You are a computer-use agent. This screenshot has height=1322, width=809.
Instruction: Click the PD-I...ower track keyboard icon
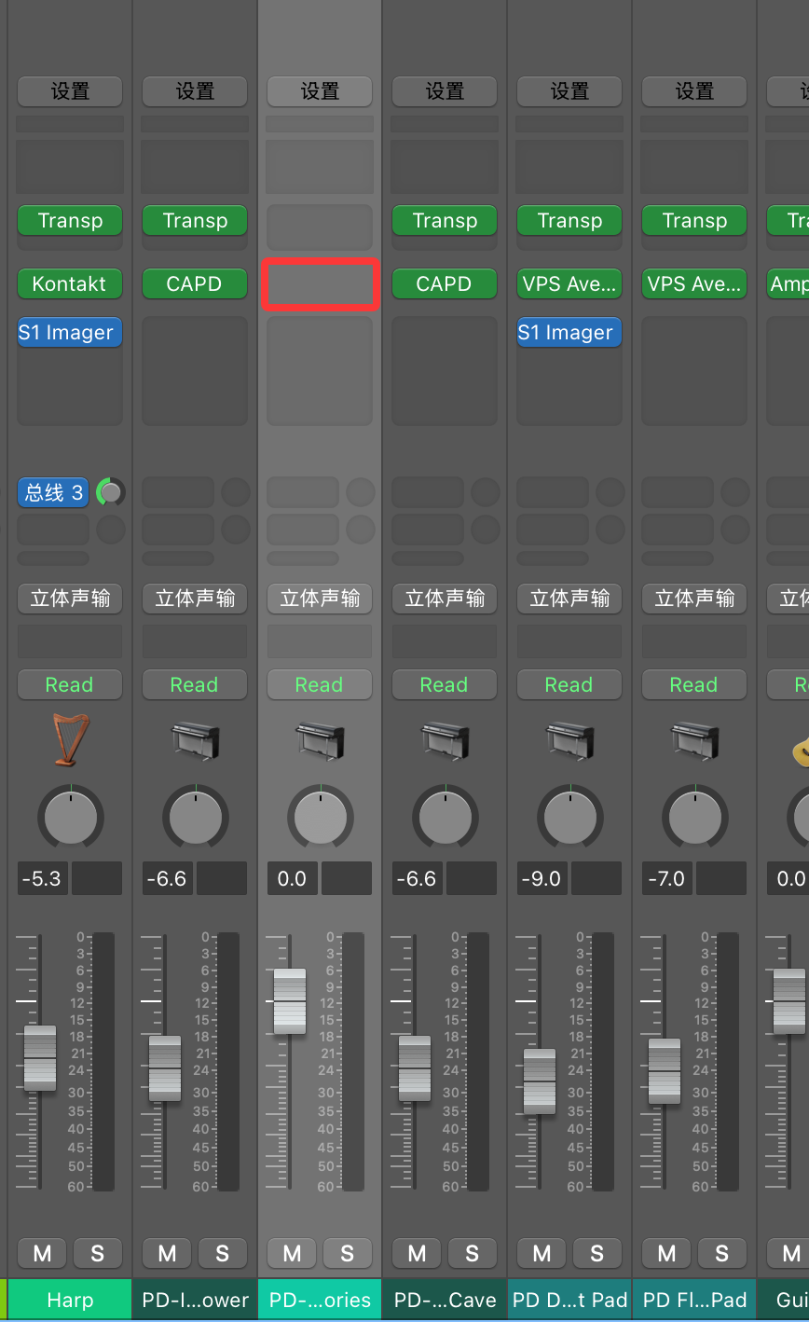coord(195,740)
